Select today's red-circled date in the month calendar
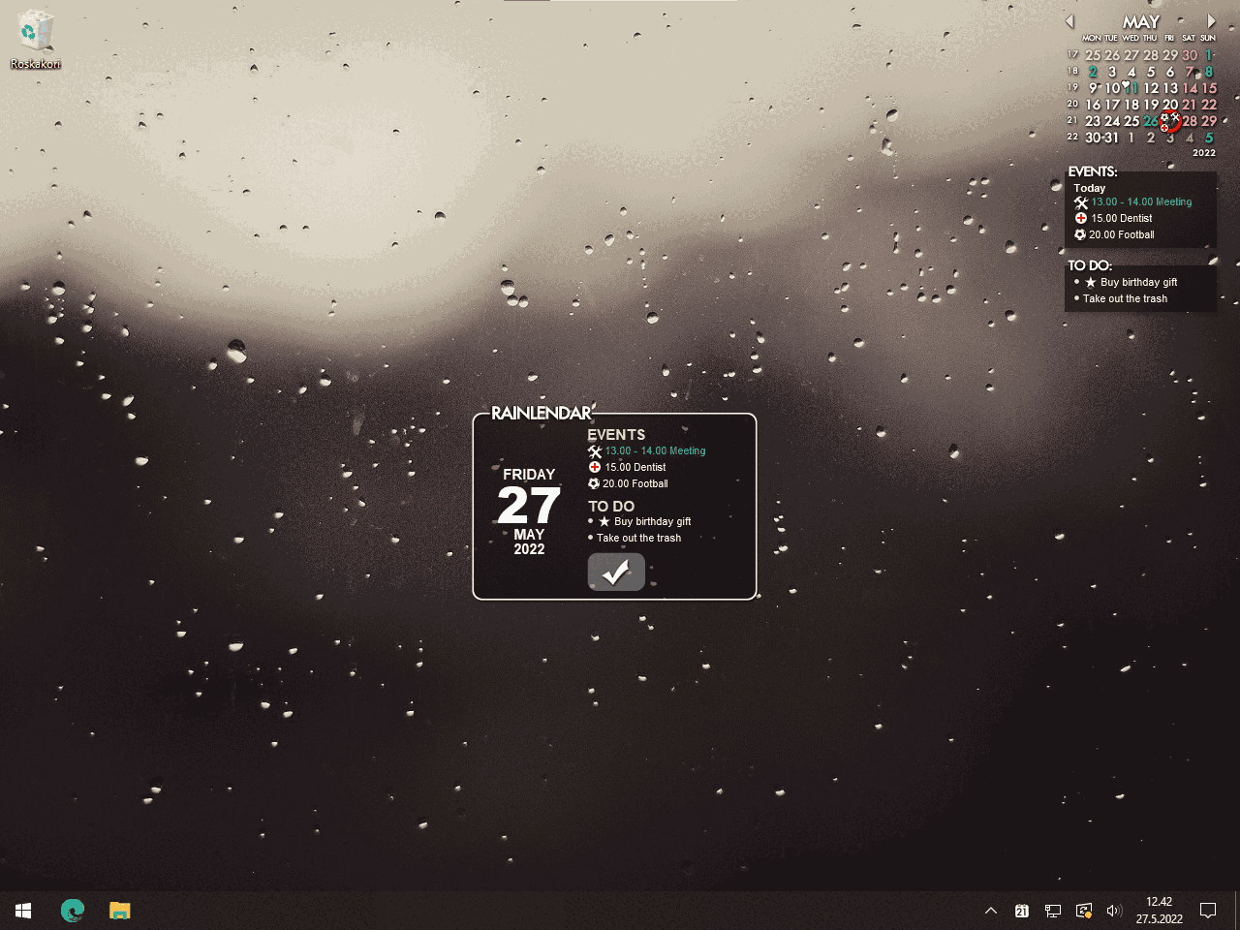This screenshot has height=930, width=1240. coord(1170,121)
